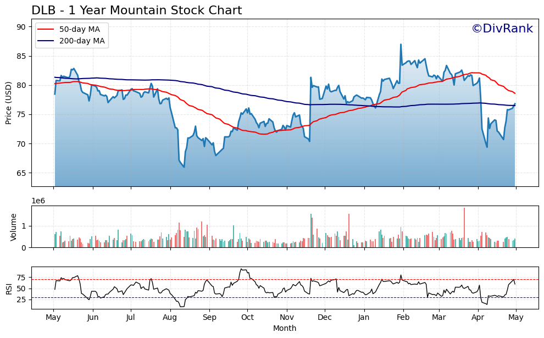Click the RSI peak above 75 near October
This screenshot has height=338, width=544.
pos(242,269)
